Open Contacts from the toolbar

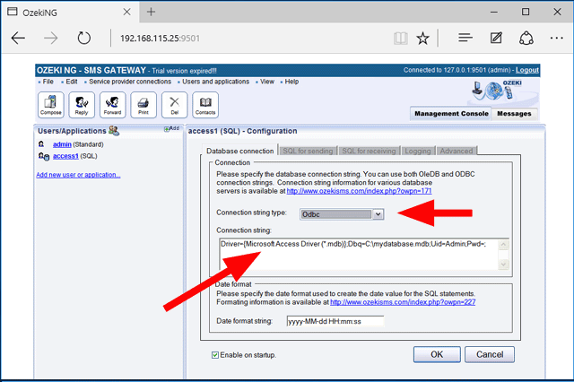(205, 104)
